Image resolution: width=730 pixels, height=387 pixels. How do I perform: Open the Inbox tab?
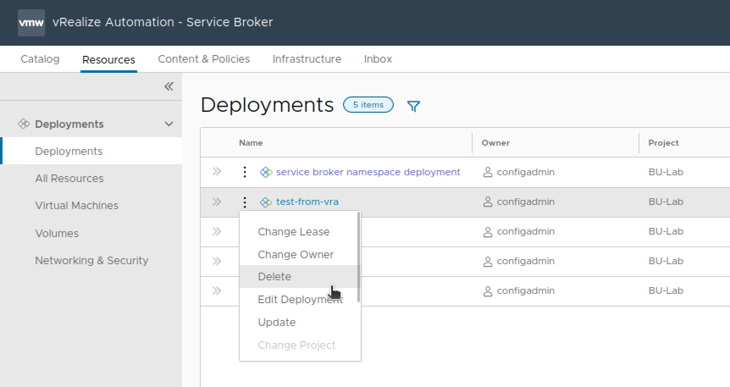(378, 59)
